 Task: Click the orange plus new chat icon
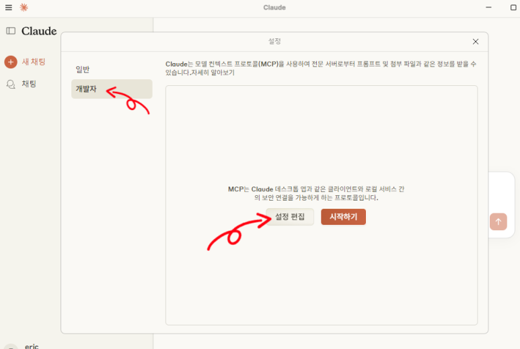[x=11, y=62]
